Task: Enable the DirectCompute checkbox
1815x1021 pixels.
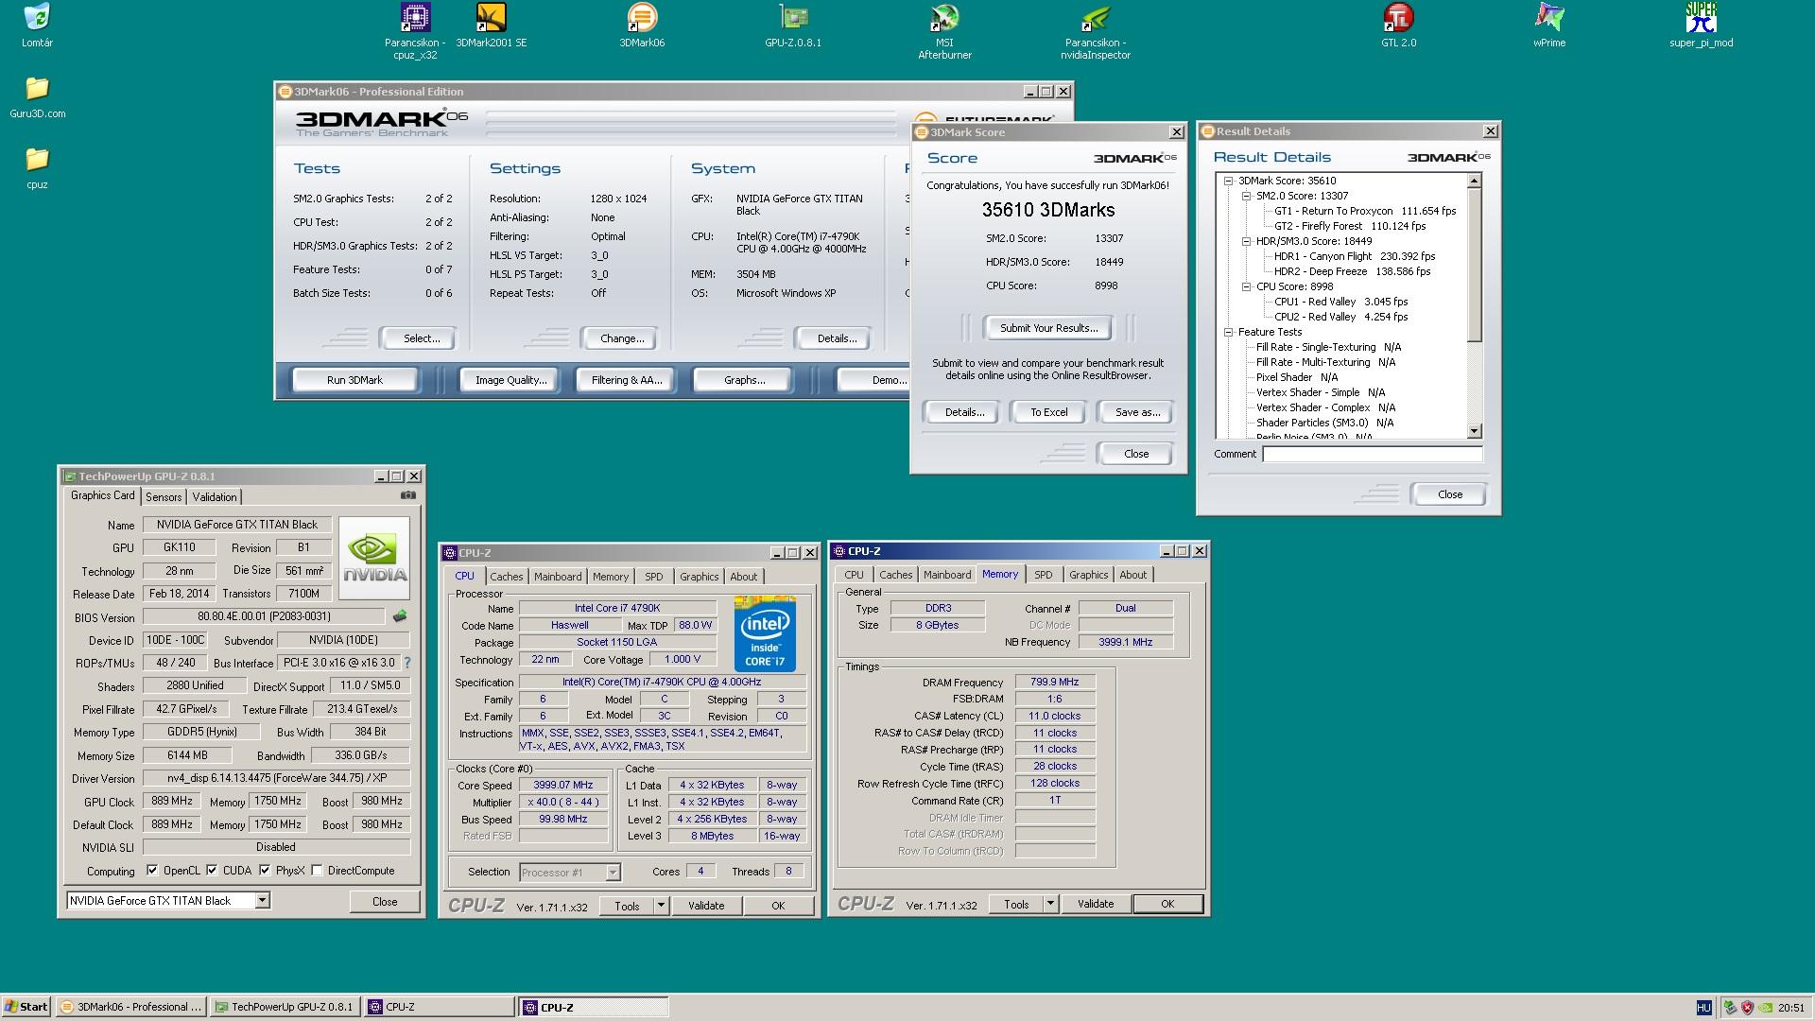Action: (318, 871)
